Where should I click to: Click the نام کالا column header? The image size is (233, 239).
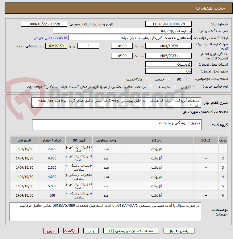click(156, 140)
